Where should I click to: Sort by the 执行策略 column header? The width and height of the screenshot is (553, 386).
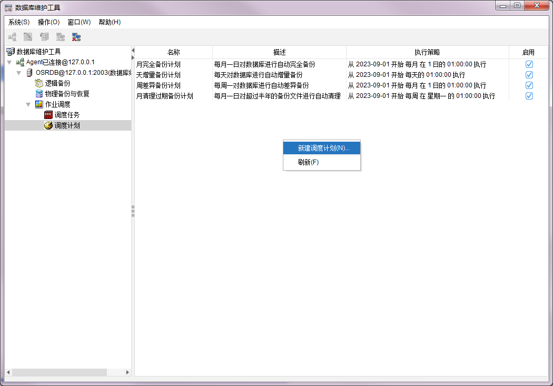[x=427, y=52]
